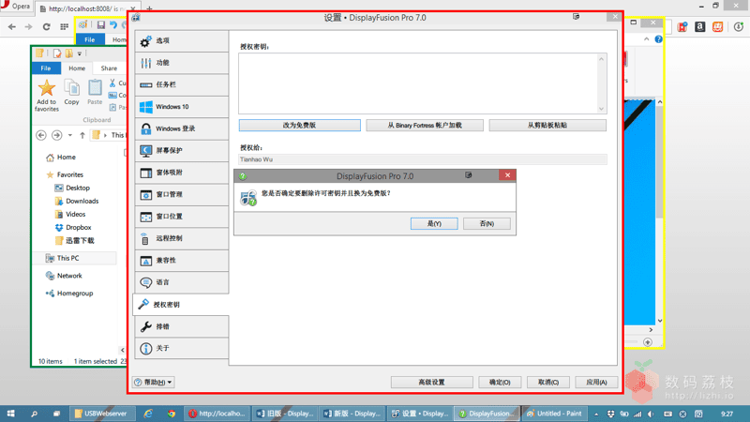The height and width of the screenshot is (422, 750).
Task: Open 选项 settings section
Action: click(x=182, y=41)
